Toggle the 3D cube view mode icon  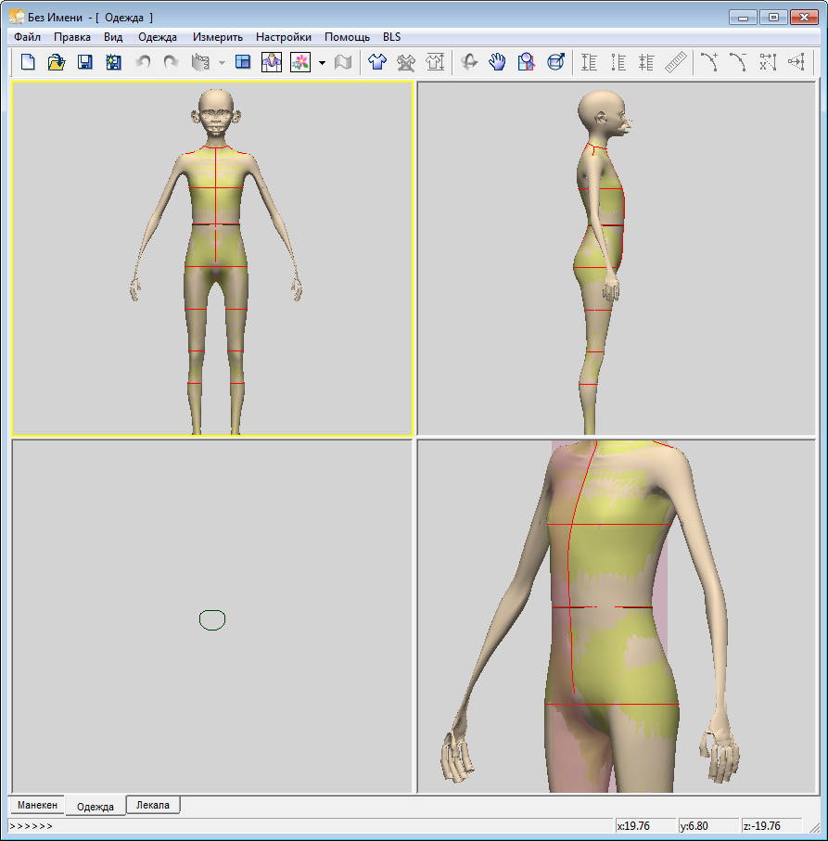555,62
